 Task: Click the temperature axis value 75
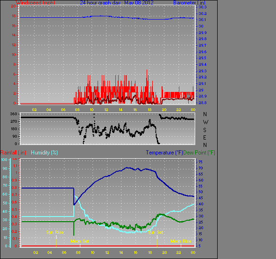pyautogui.click(x=200, y=162)
